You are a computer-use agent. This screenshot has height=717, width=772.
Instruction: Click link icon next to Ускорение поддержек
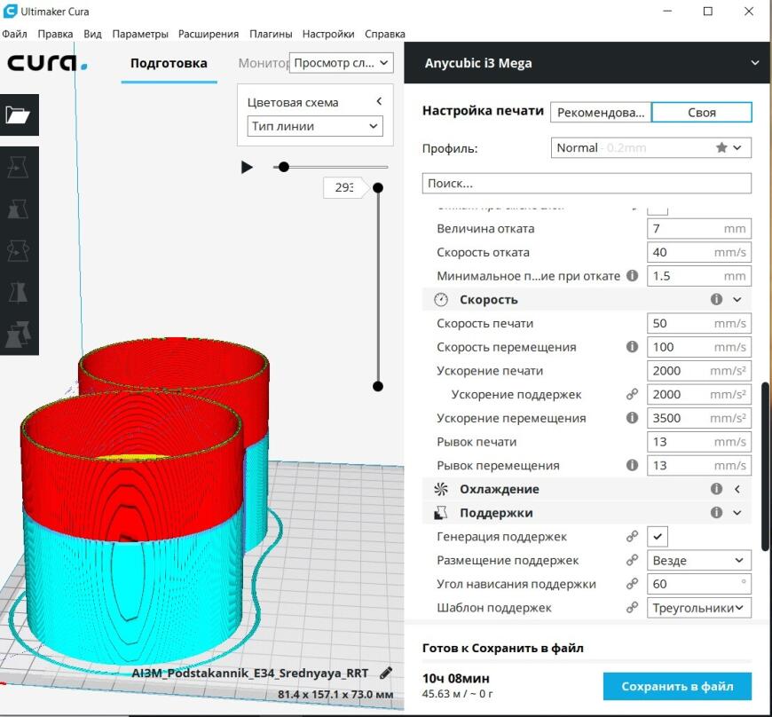pos(632,394)
